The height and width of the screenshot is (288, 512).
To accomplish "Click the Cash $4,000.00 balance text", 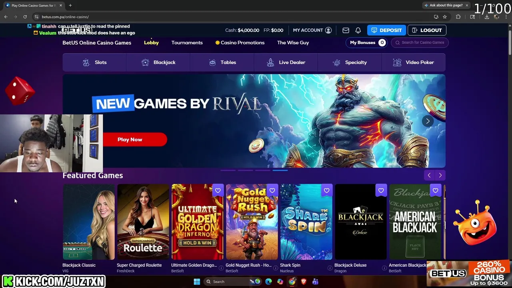I will [242, 30].
